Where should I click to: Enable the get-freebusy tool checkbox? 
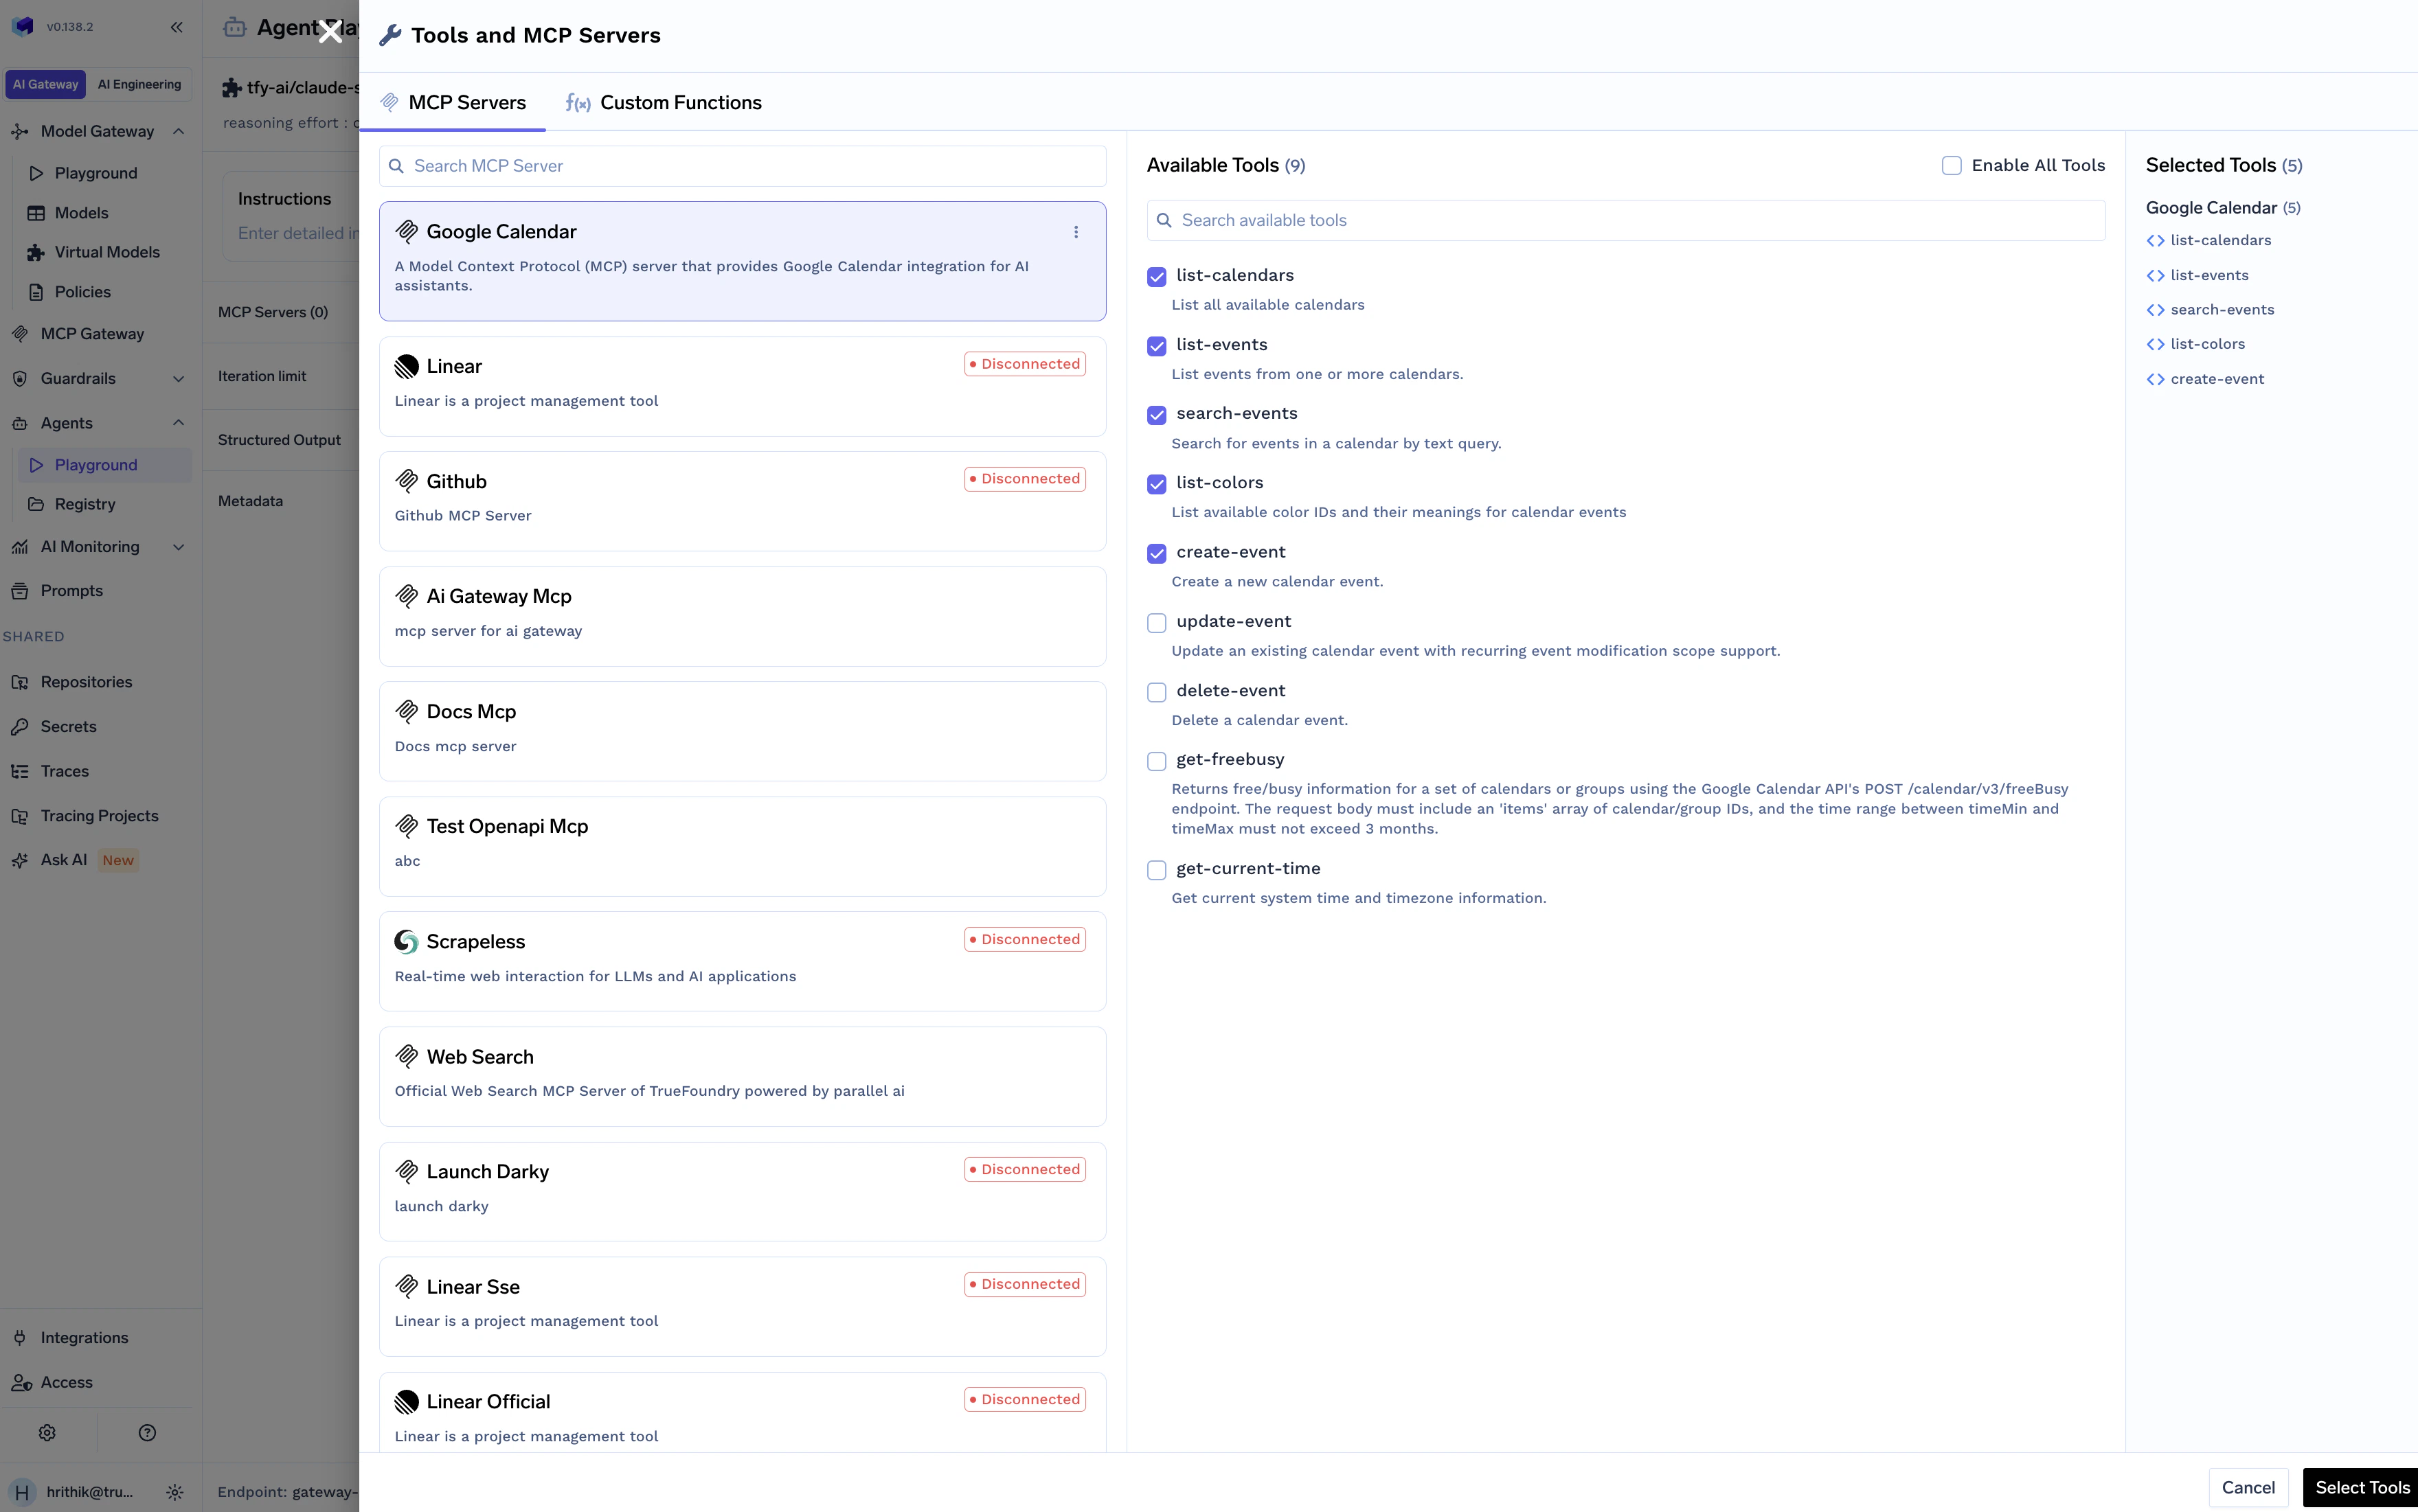1157,761
